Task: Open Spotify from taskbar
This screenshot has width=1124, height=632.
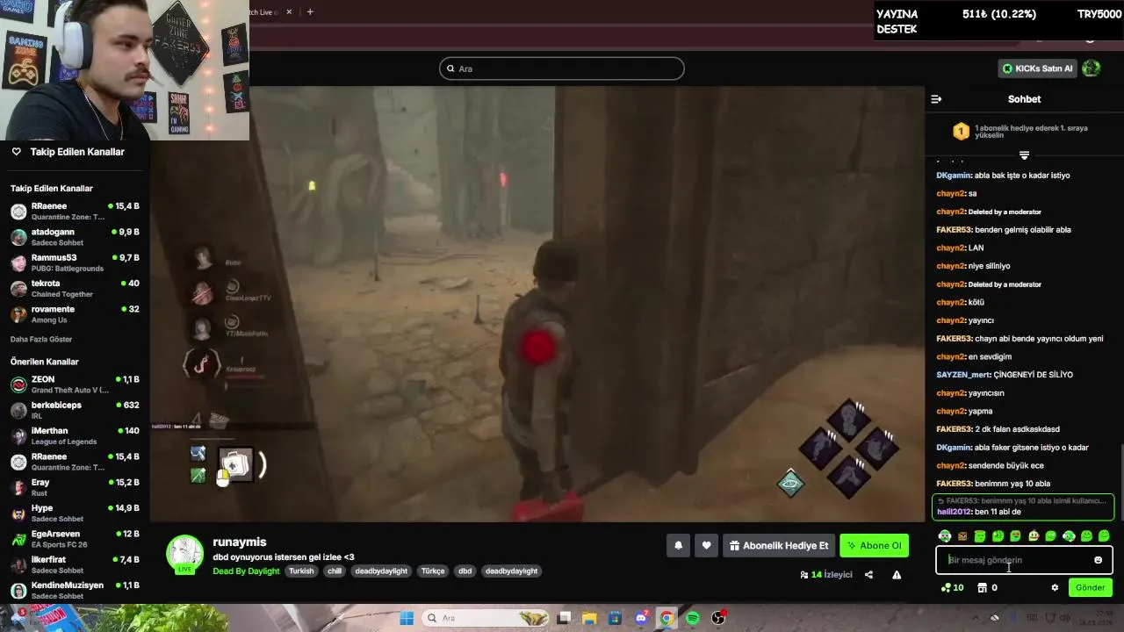Action: [x=692, y=618]
